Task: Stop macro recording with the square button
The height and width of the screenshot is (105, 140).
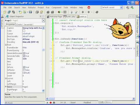Action: pyautogui.click(x=54, y=102)
